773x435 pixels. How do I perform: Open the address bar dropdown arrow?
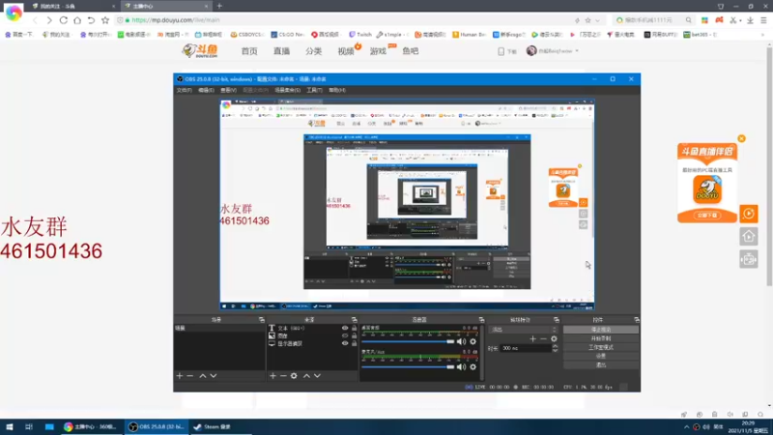coord(597,20)
